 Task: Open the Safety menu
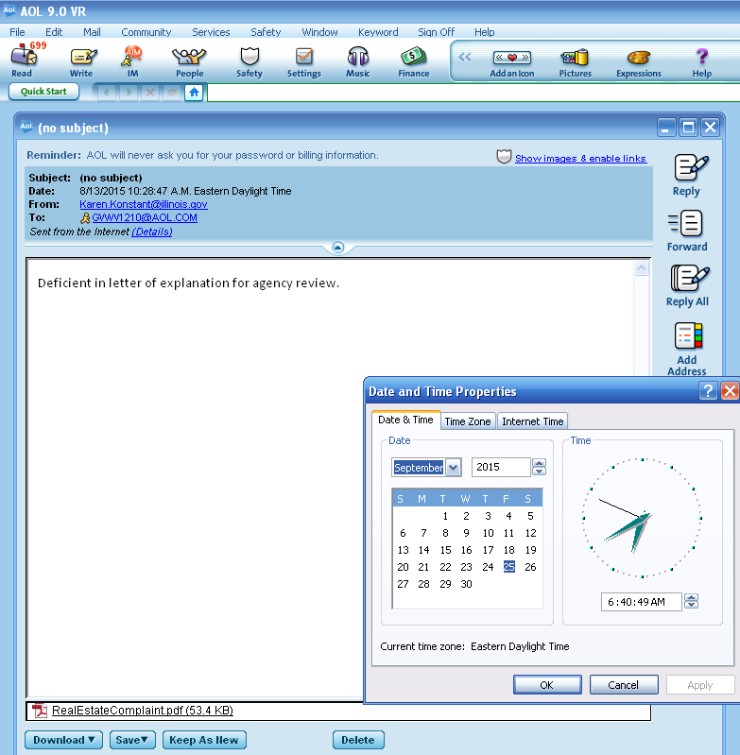(x=266, y=32)
